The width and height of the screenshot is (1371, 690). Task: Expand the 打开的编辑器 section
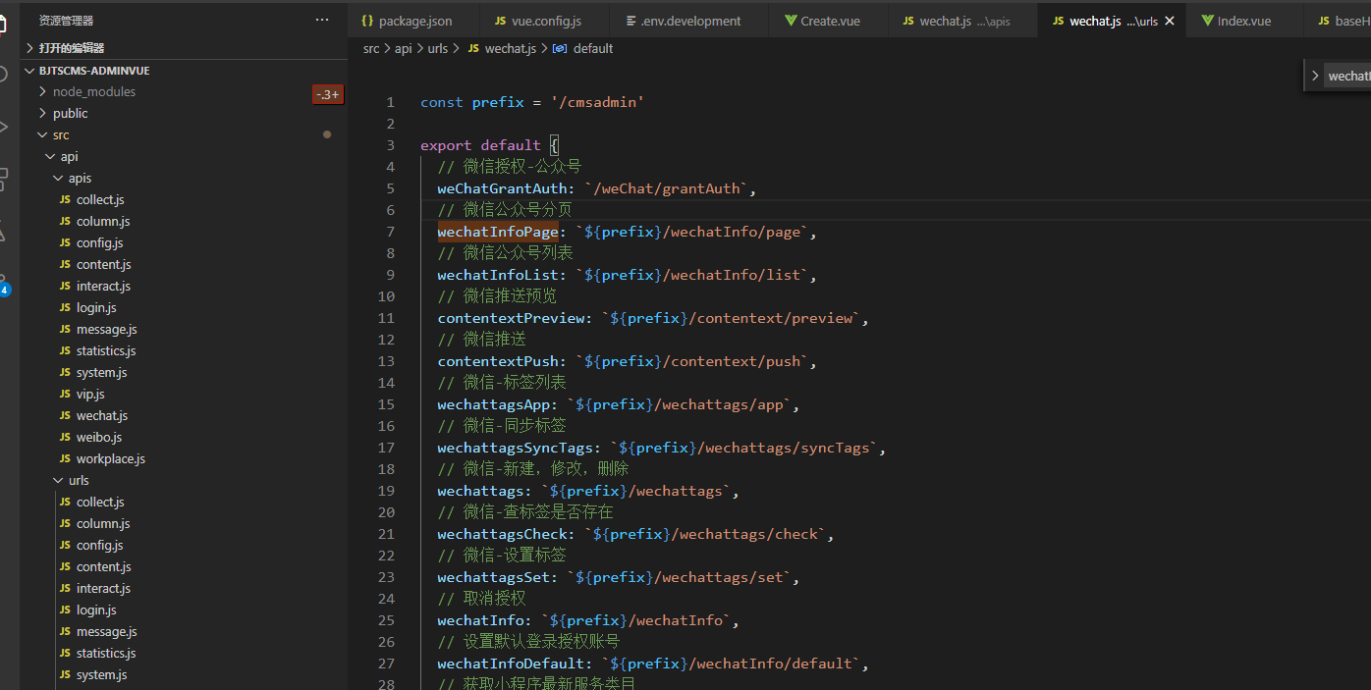[71, 48]
